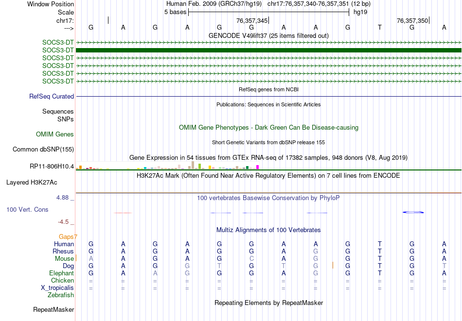Click the RP11-806H10.4 gene label
This screenshot has width=462, height=321.
(52, 167)
